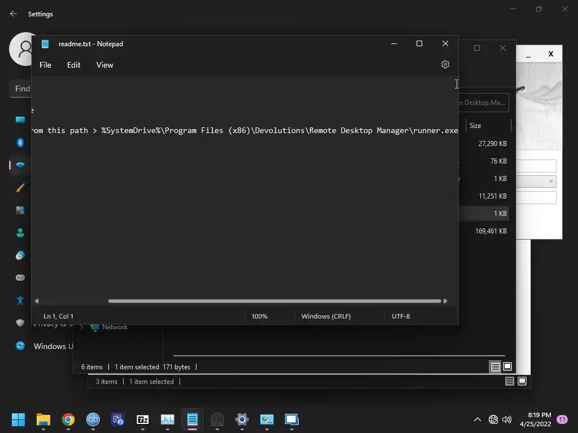The height and width of the screenshot is (433, 578).
Task: Open notification badge showing 11
Action: [562, 419]
